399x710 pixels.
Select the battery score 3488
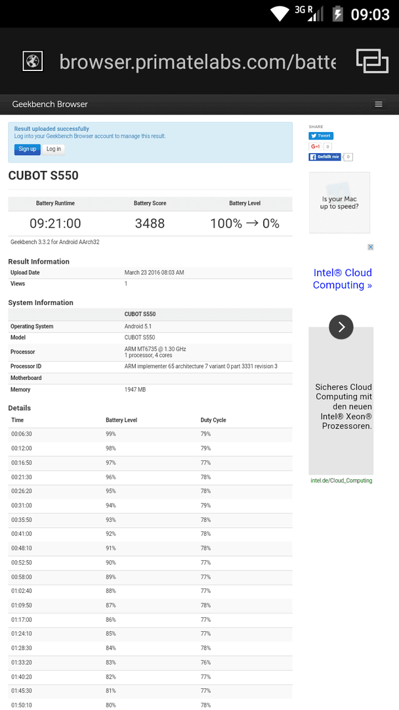point(150,224)
